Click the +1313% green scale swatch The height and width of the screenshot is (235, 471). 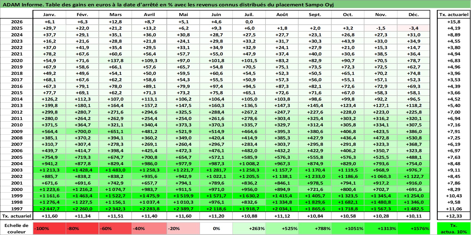point(381,228)
